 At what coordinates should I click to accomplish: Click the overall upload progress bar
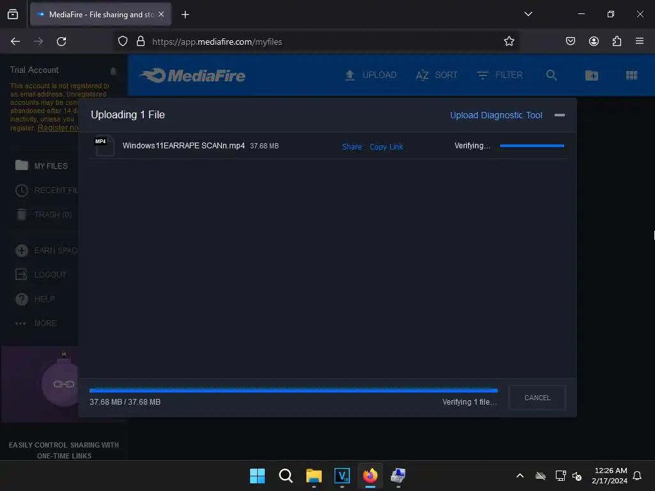coord(293,391)
